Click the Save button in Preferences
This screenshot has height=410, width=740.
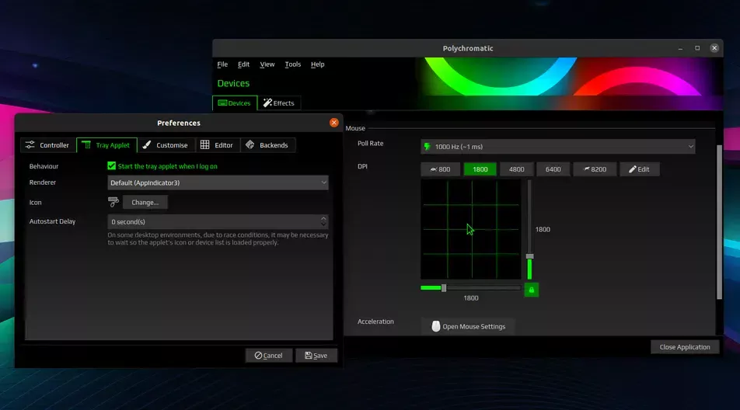click(x=316, y=356)
